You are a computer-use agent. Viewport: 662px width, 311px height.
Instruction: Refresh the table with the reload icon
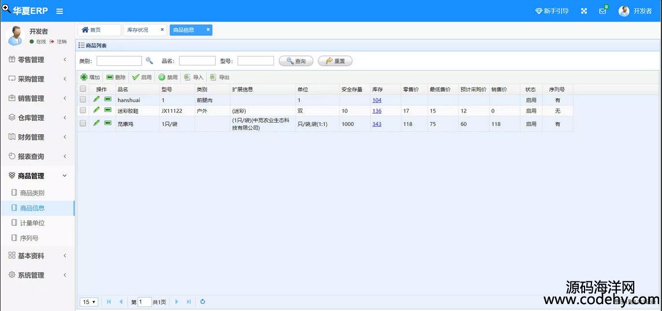[x=203, y=302]
